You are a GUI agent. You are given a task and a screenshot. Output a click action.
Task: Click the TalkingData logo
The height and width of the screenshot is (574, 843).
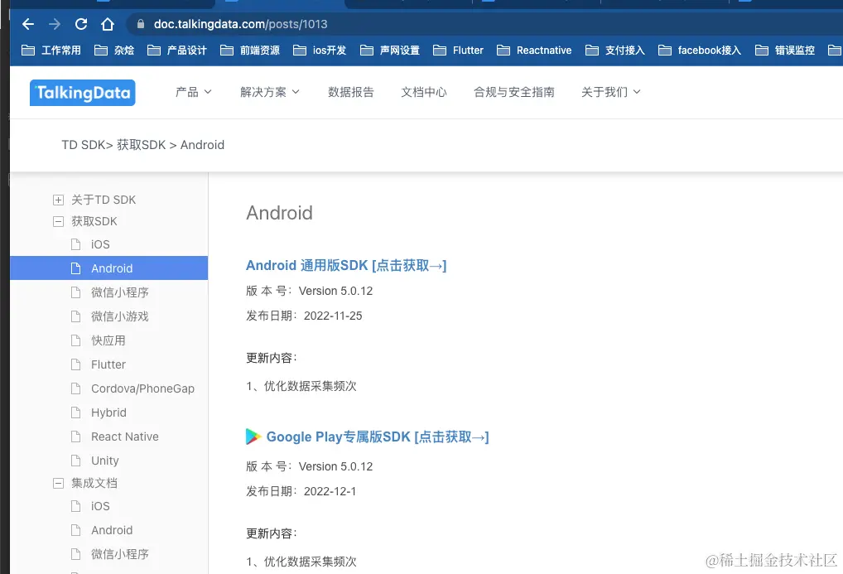pos(82,93)
